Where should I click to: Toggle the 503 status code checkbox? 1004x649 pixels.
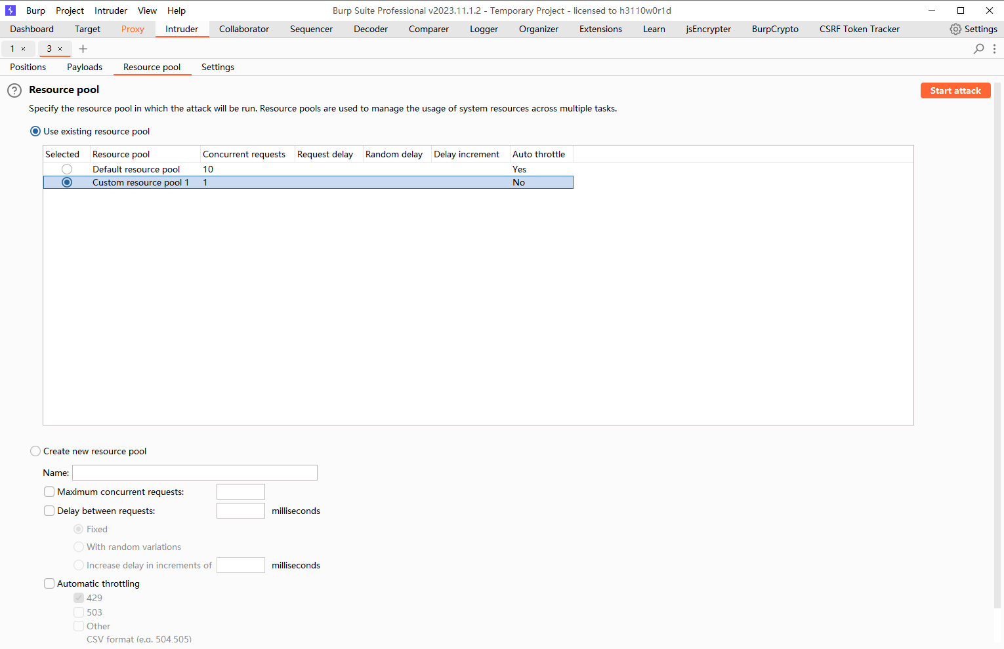[79, 612]
